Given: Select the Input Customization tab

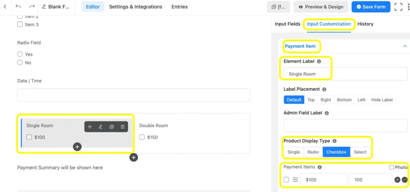Looking at the screenshot, I should point(329,24).
